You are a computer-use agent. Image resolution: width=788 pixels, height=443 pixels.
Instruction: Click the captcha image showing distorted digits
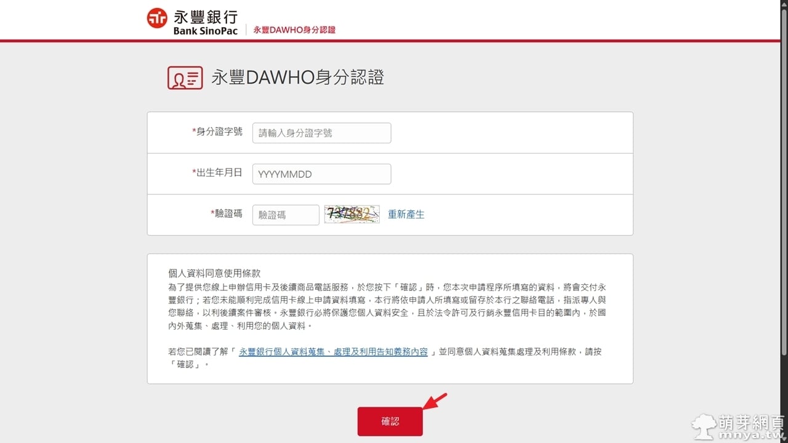coord(352,214)
